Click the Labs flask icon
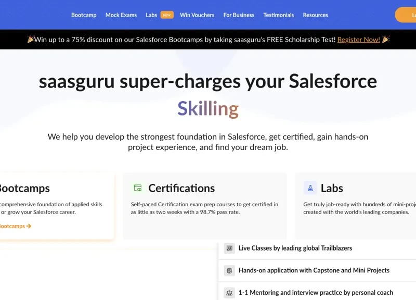416x300 pixels. [310, 188]
